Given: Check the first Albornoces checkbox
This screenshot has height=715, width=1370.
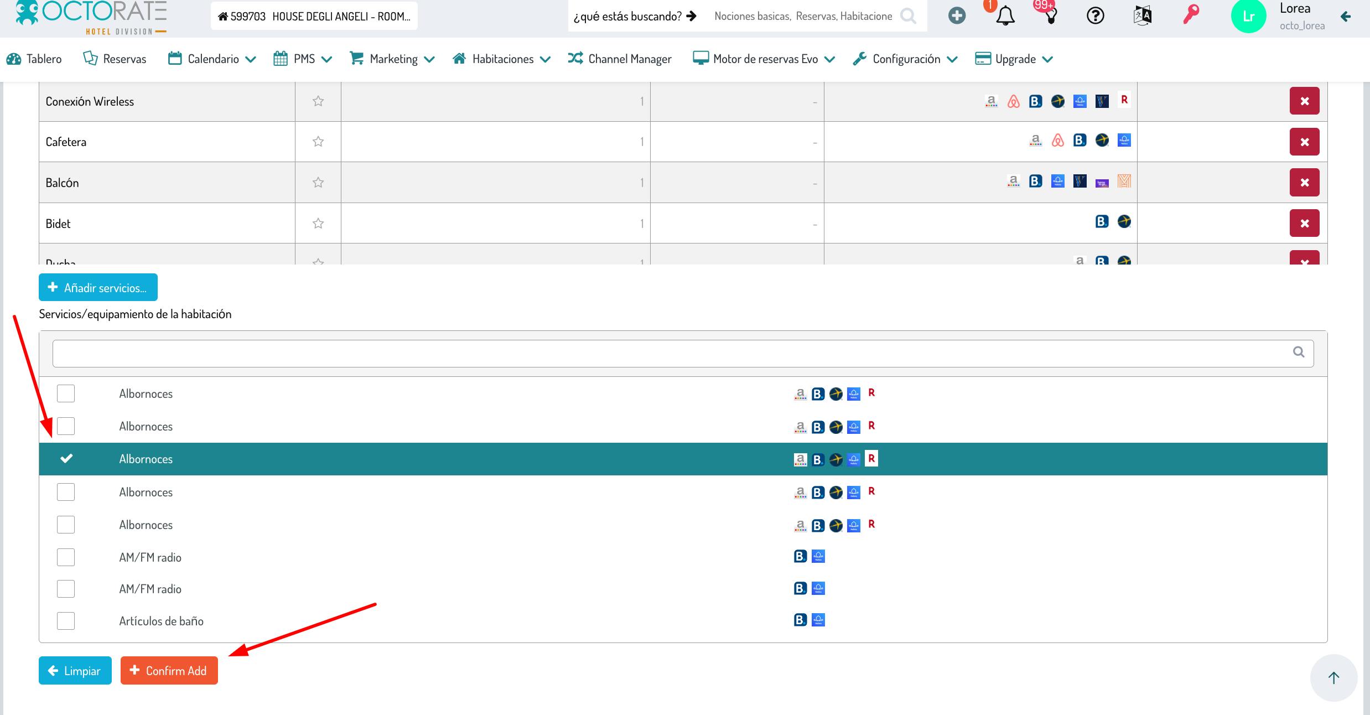Looking at the screenshot, I should pos(66,393).
